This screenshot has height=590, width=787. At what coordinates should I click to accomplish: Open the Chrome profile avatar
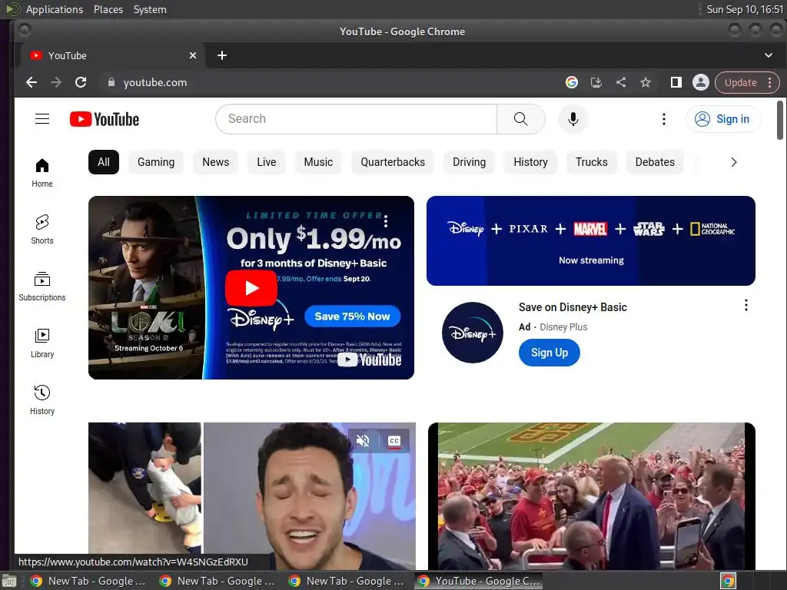click(701, 82)
